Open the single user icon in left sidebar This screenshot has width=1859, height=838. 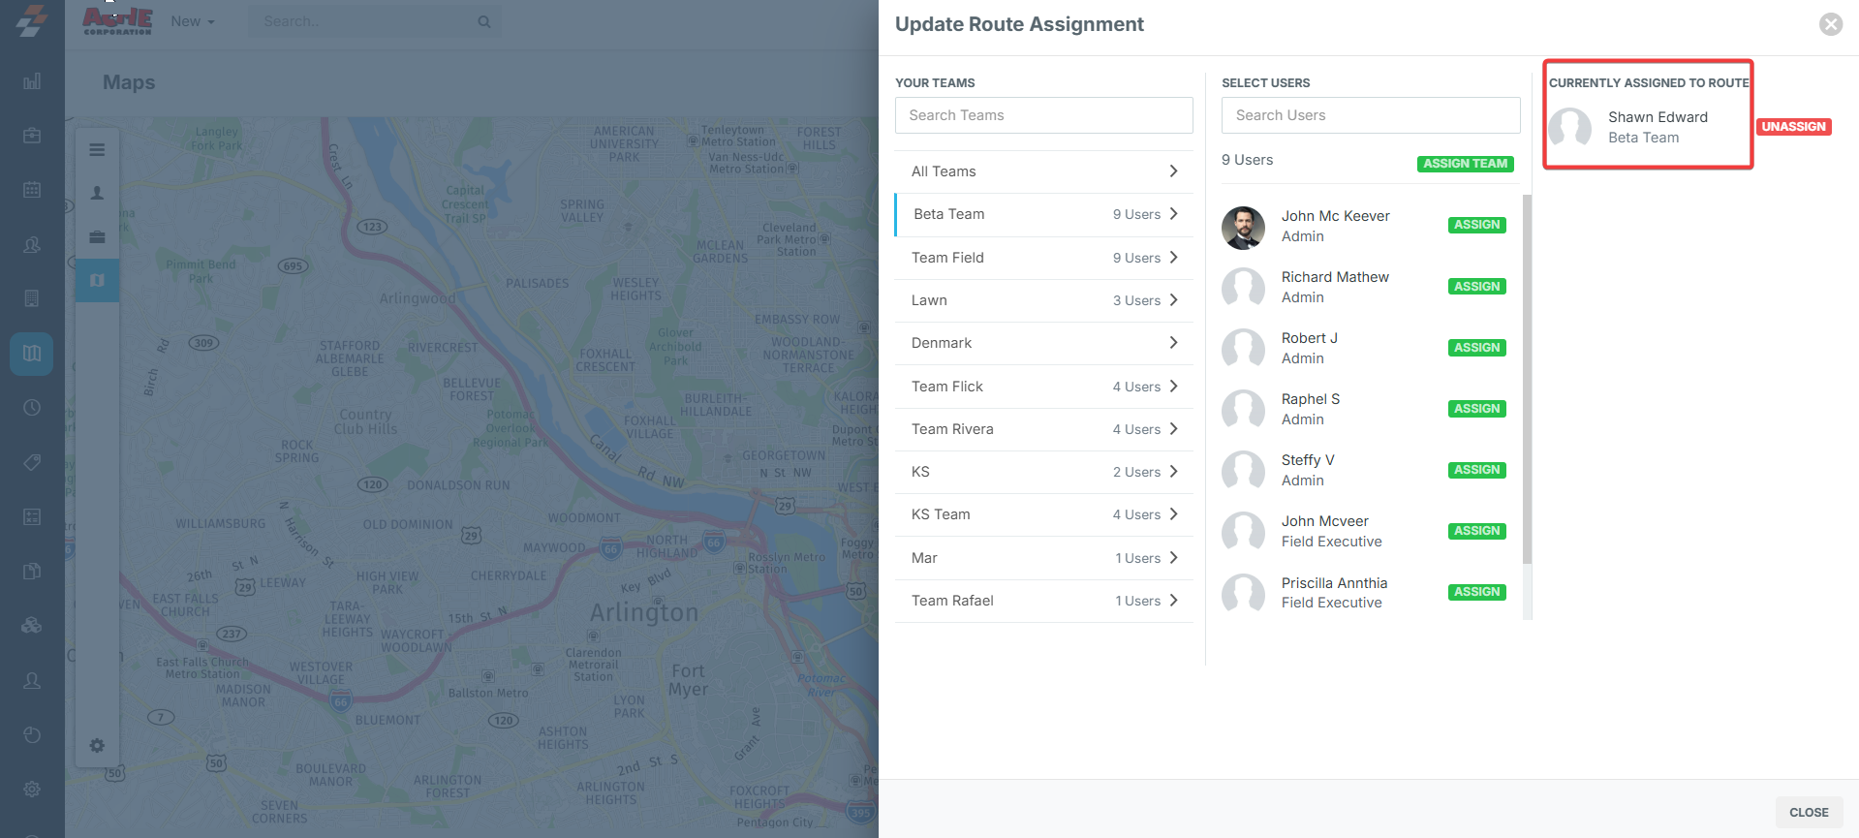pyautogui.click(x=32, y=681)
